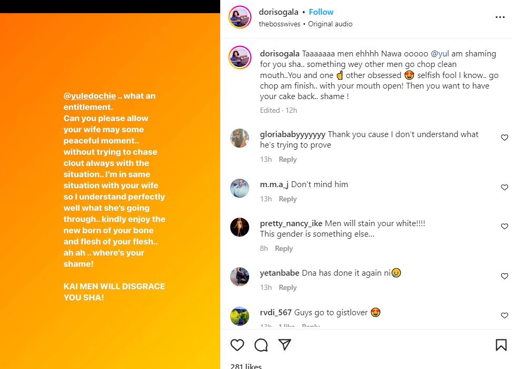This screenshot has height=369, width=512.
Task: Open the Original audio link
Action: point(330,24)
